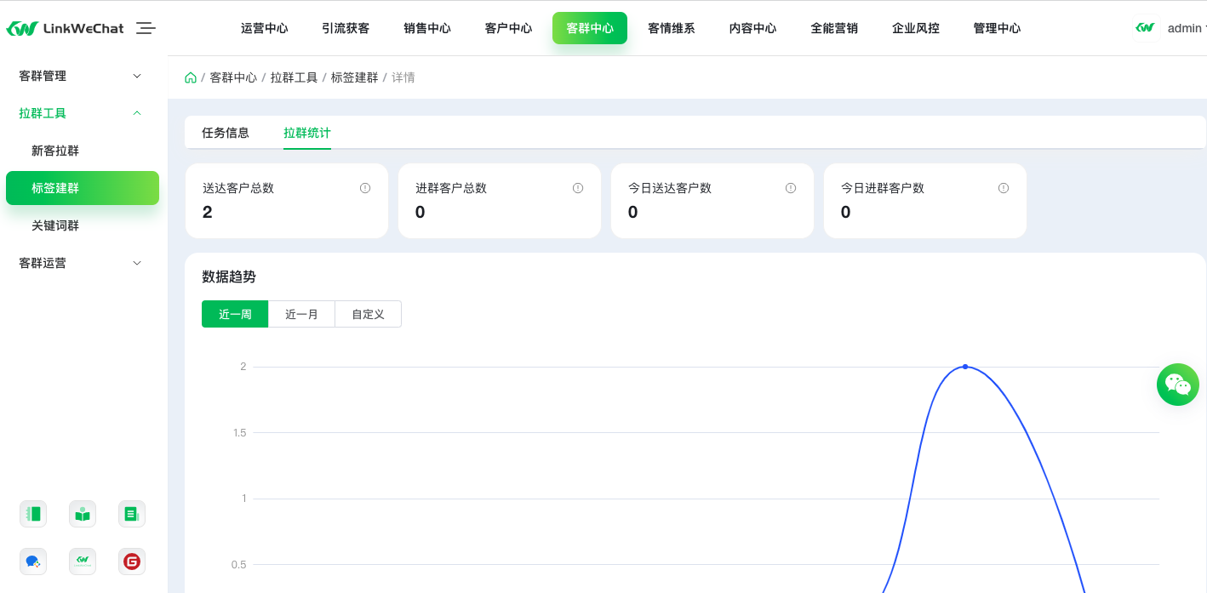Click 标签建群 in the breadcrumb
Image resolution: width=1207 pixels, height=593 pixels.
click(x=354, y=77)
